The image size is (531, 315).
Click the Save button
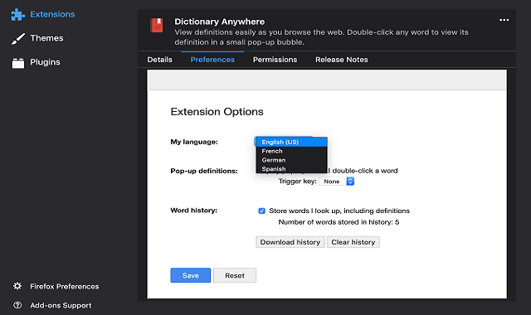190,275
